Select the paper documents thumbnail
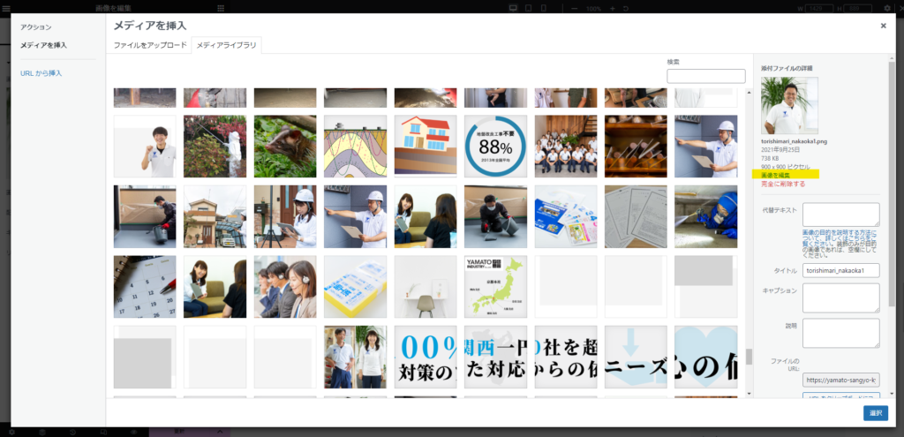904x437 pixels. coord(636,217)
